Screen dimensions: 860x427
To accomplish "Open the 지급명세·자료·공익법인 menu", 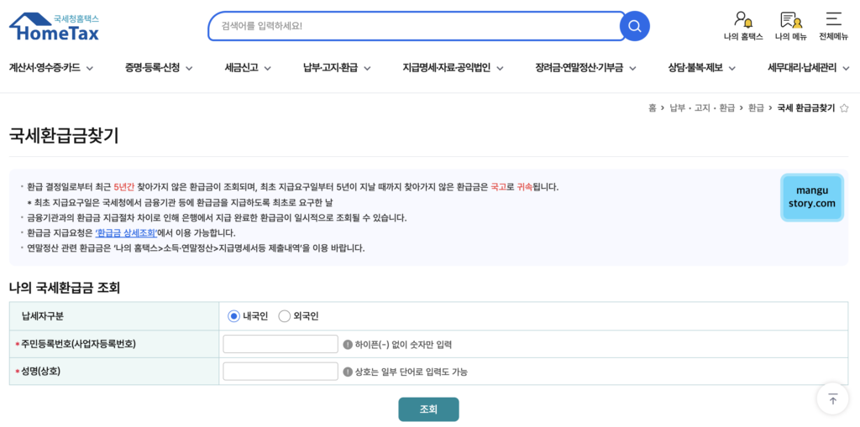I will 447,68.
